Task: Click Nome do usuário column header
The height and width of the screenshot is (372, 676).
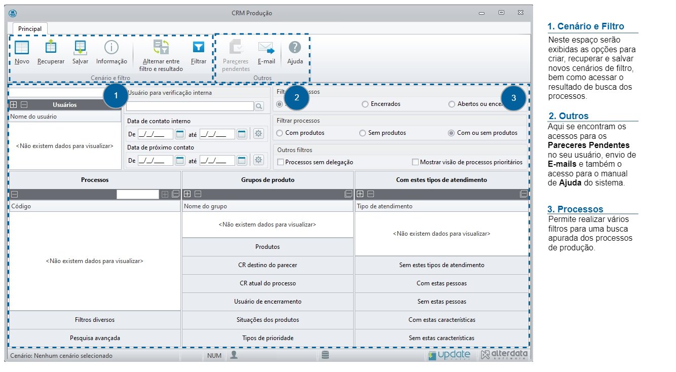Action: pos(65,117)
